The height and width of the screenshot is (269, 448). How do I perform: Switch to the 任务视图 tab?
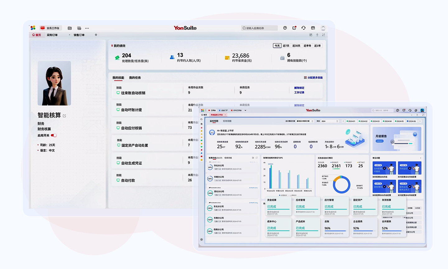[227, 121]
